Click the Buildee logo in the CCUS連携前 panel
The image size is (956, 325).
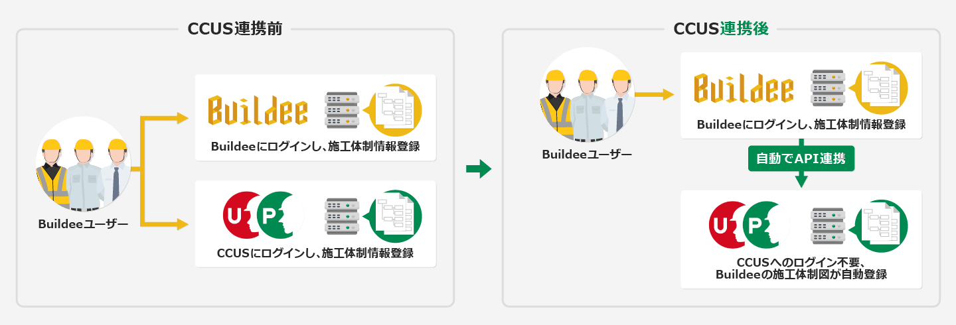(x=258, y=111)
